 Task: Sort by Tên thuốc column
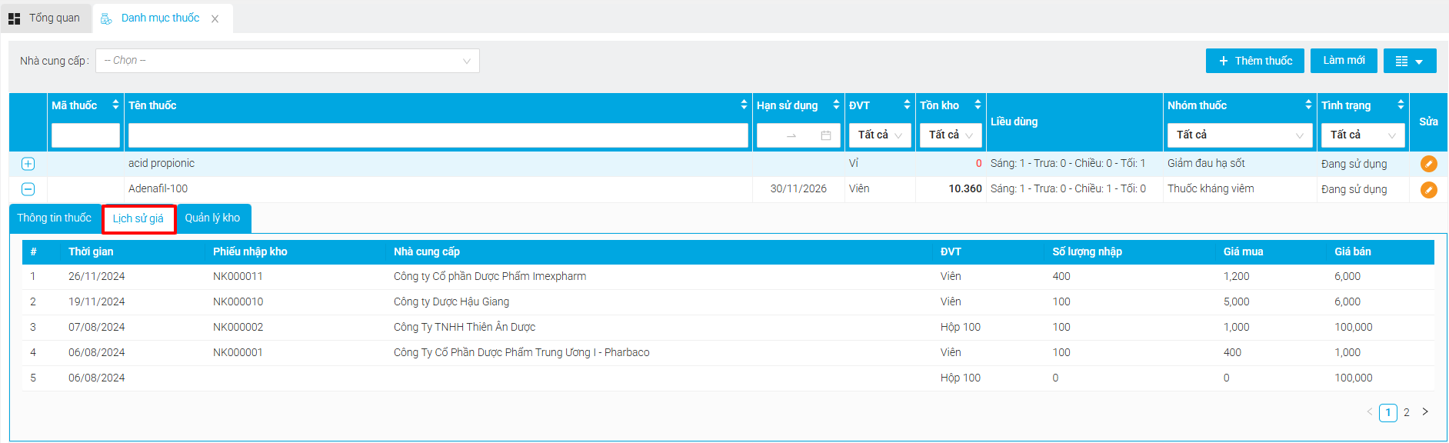(744, 105)
